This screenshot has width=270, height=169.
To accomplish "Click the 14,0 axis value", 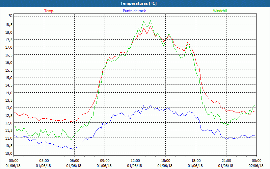I will coord(9,93).
